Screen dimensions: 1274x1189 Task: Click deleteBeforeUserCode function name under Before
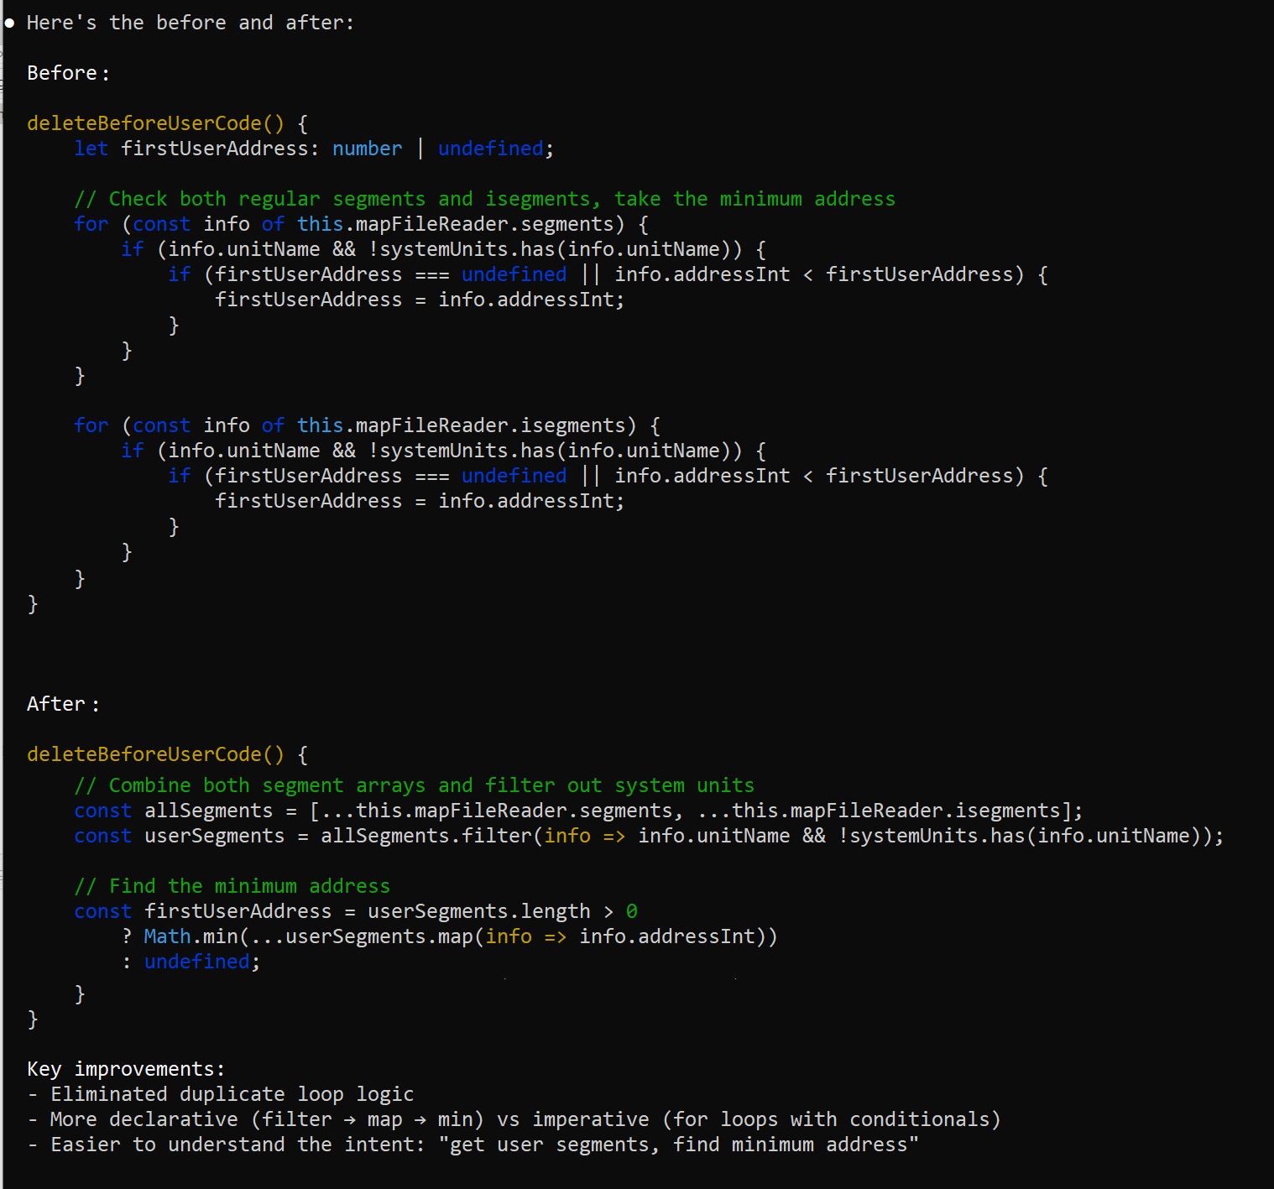tap(144, 124)
